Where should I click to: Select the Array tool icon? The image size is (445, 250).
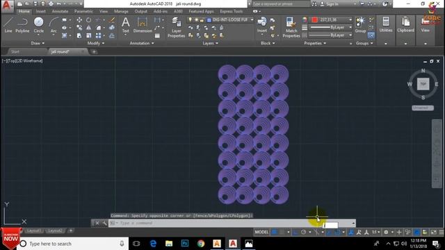(98, 35)
